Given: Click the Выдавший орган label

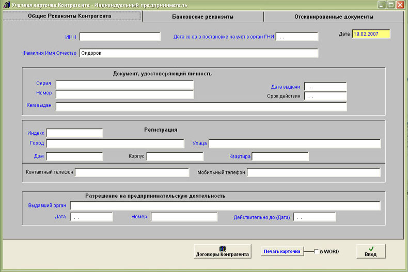Looking at the screenshot, I should 47,205.
